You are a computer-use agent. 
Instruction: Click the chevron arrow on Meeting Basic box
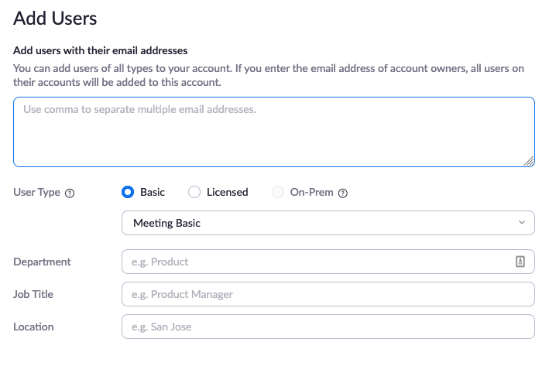point(521,223)
